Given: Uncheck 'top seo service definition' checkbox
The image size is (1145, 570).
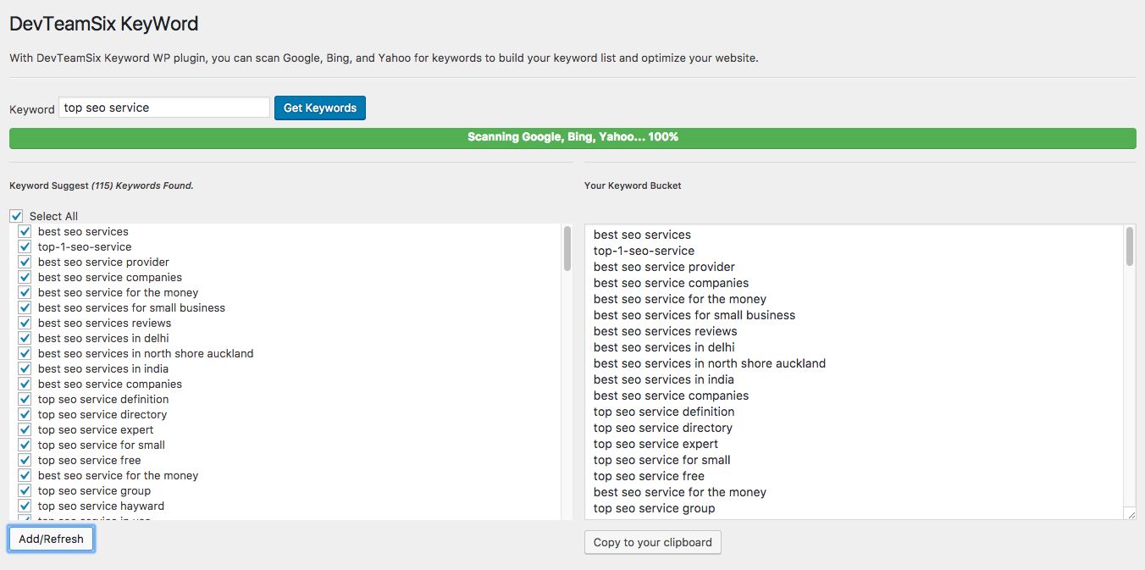Looking at the screenshot, I should tap(25, 399).
